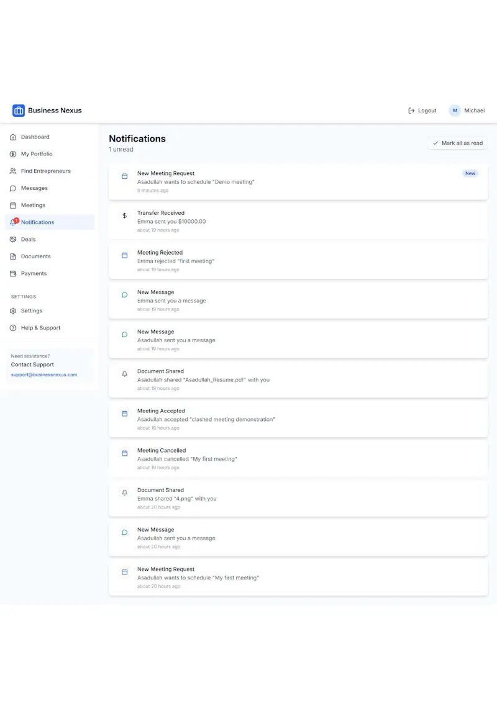Click the New badge on Demo meeting notification
Image resolution: width=497 pixels, height=703 pixels.
point(470,173)
